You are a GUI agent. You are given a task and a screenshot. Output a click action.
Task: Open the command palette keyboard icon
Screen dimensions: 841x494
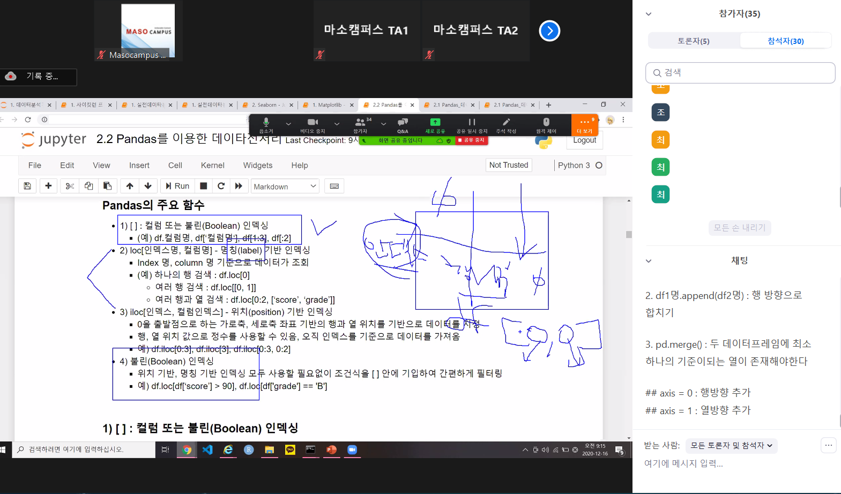coord(334,186)
